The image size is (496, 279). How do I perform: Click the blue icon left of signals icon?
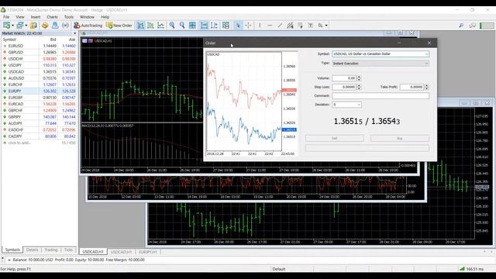(55, 26)
